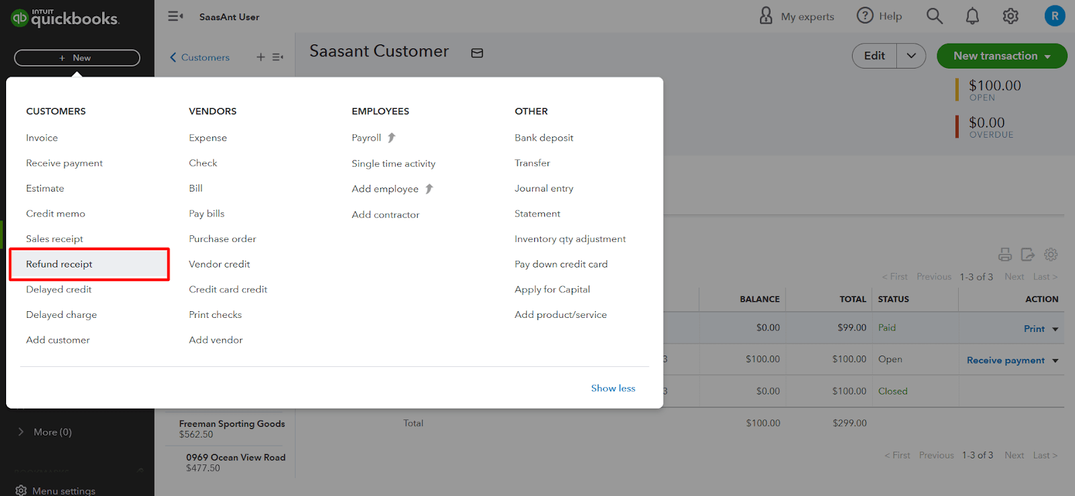Click the email envelope icon beside Saasant Customer
This screenshot has height=496, width=1075.
(477, 53)
